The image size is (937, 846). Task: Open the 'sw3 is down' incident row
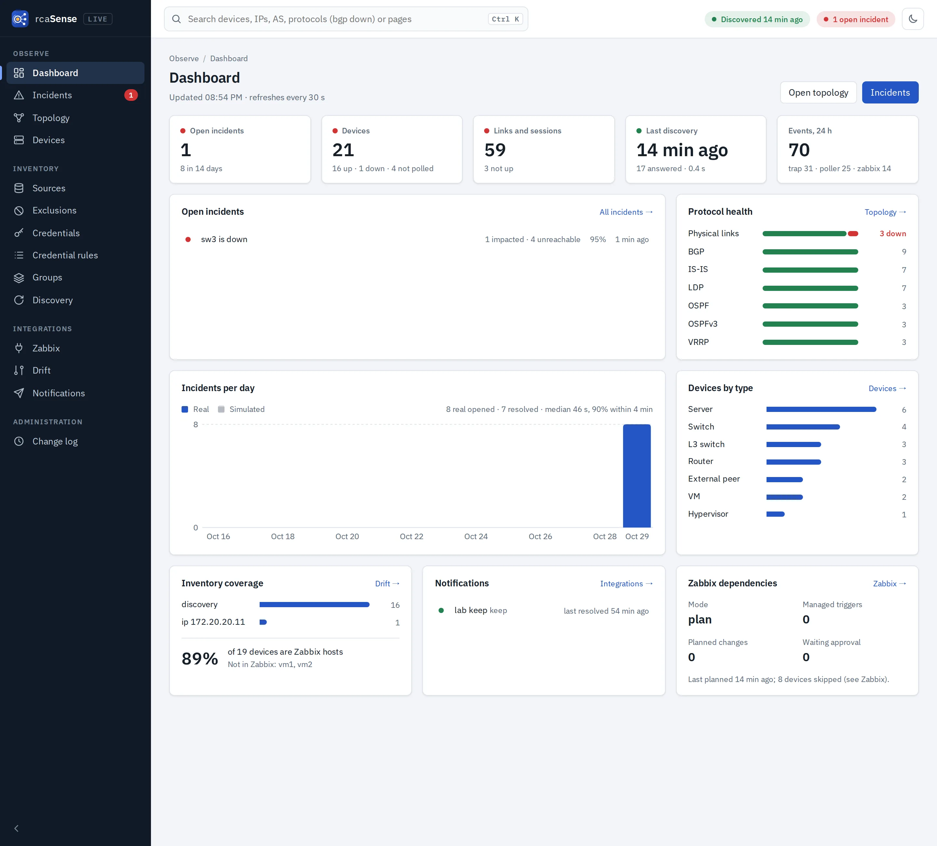417,239
